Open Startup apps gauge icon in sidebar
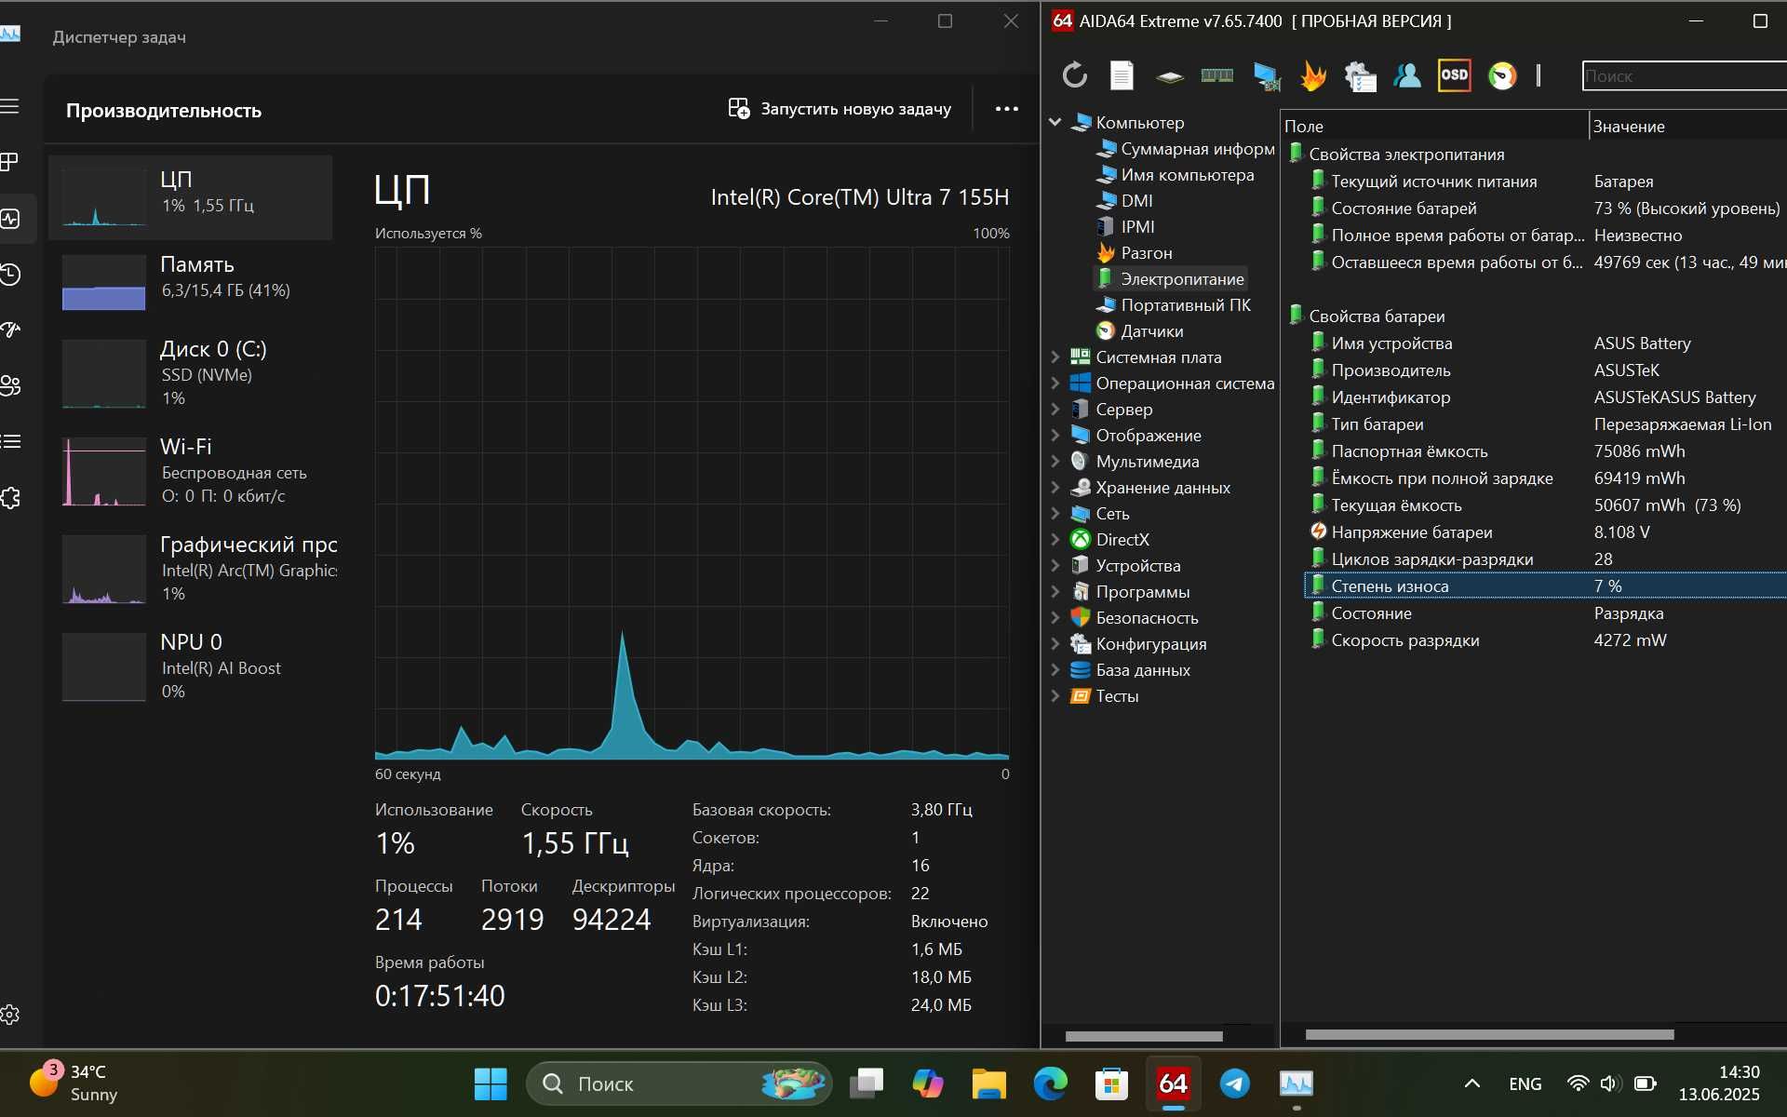The width and height of the screenshot is (1787, 1117). [x=10, y=330]
